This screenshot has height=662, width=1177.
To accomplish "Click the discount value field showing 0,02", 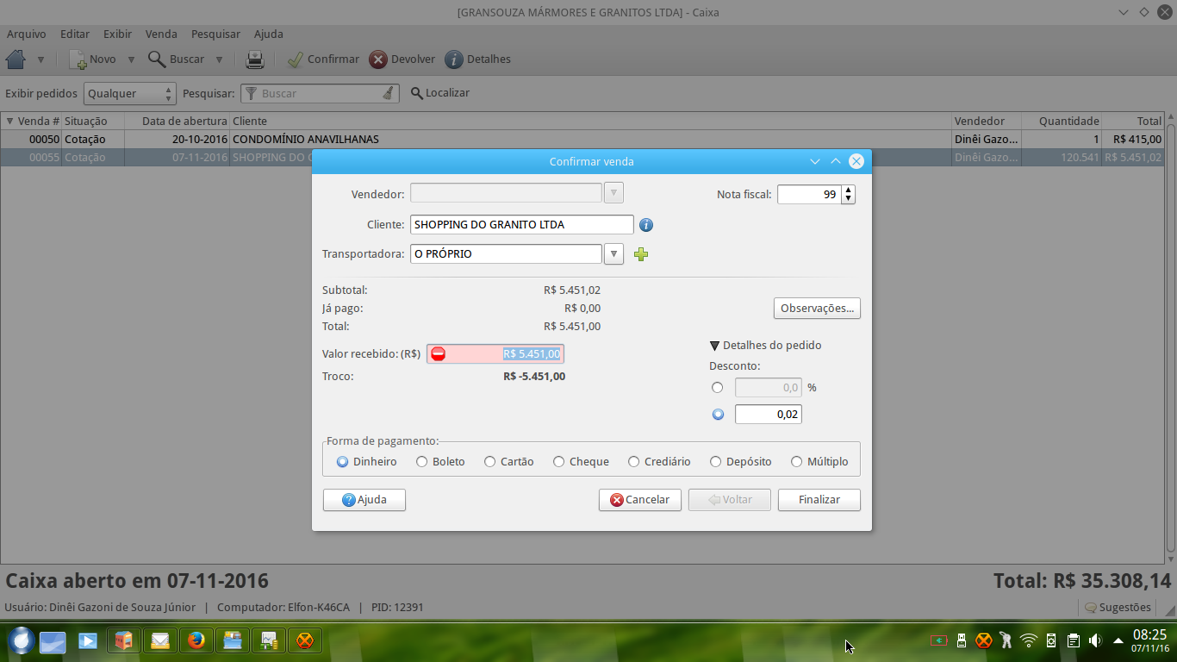I will pyautogui.click(x=768, y=415).
